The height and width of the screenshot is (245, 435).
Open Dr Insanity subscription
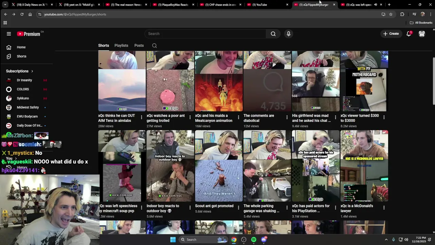click(27, 80)
